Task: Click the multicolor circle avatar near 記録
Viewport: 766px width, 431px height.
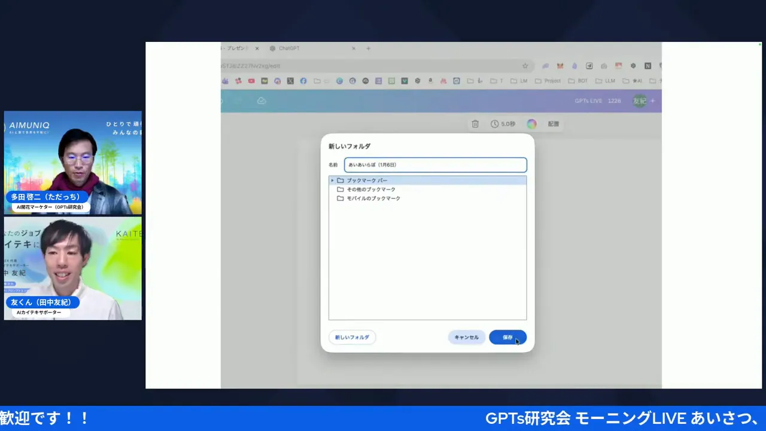Action: click(531, 124)
